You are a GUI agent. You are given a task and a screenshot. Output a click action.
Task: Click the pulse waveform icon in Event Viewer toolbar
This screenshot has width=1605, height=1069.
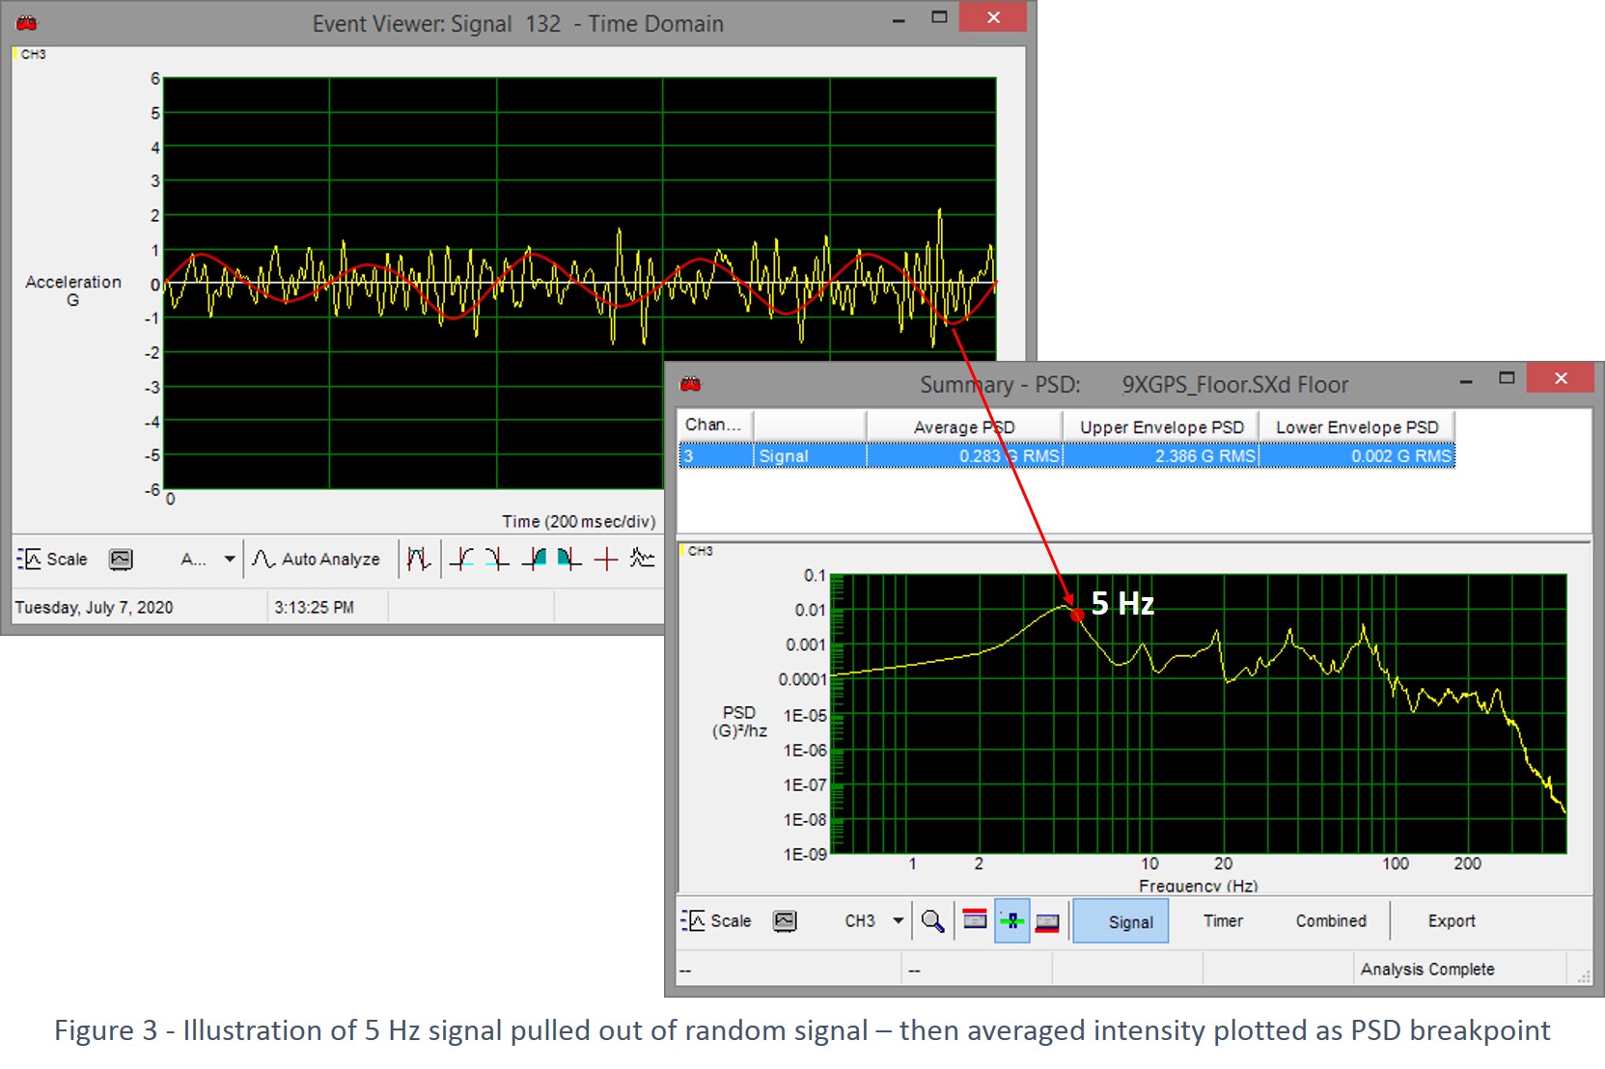click(418, 559)
